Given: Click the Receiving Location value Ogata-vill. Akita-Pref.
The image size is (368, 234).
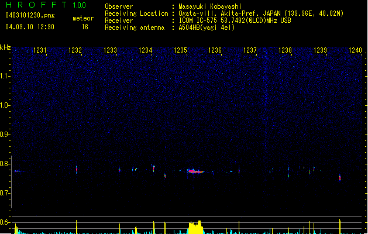Looking at the screenshot, I should click(x=230, y=13).
